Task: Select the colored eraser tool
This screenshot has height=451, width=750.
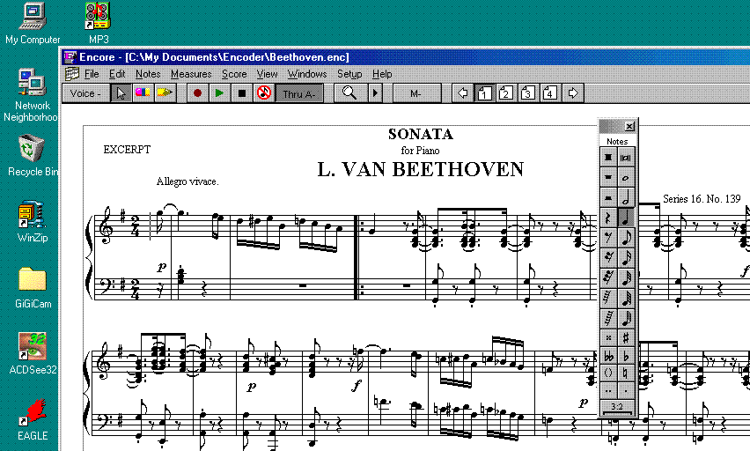Action: 143,92
